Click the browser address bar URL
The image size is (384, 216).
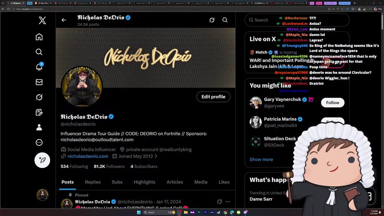click(29, 9)
